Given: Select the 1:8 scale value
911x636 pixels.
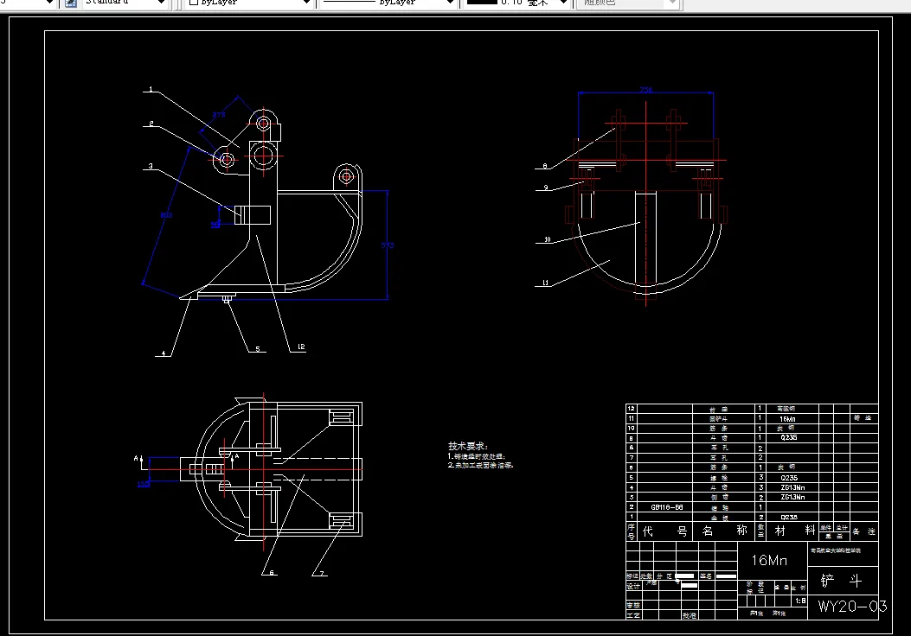Looking at the screenshot, I should point(800,601).
